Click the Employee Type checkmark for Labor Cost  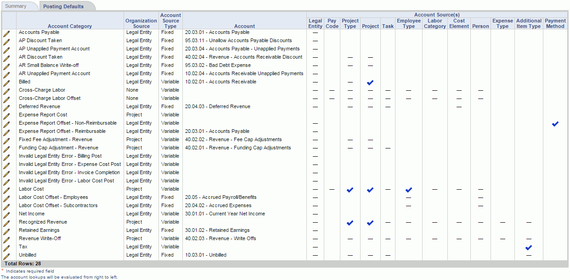coord(409,190)
